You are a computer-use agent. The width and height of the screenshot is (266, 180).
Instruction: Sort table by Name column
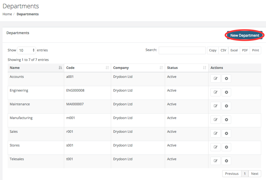point(36,68)
